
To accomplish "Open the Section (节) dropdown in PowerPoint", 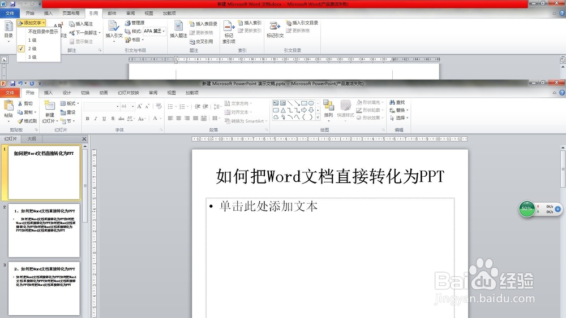I will [67, 121].
